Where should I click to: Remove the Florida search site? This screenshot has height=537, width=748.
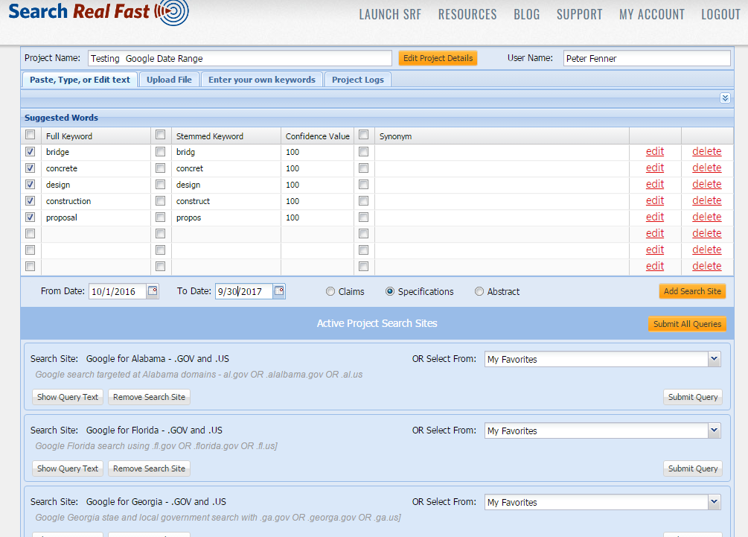coord(149,468)
